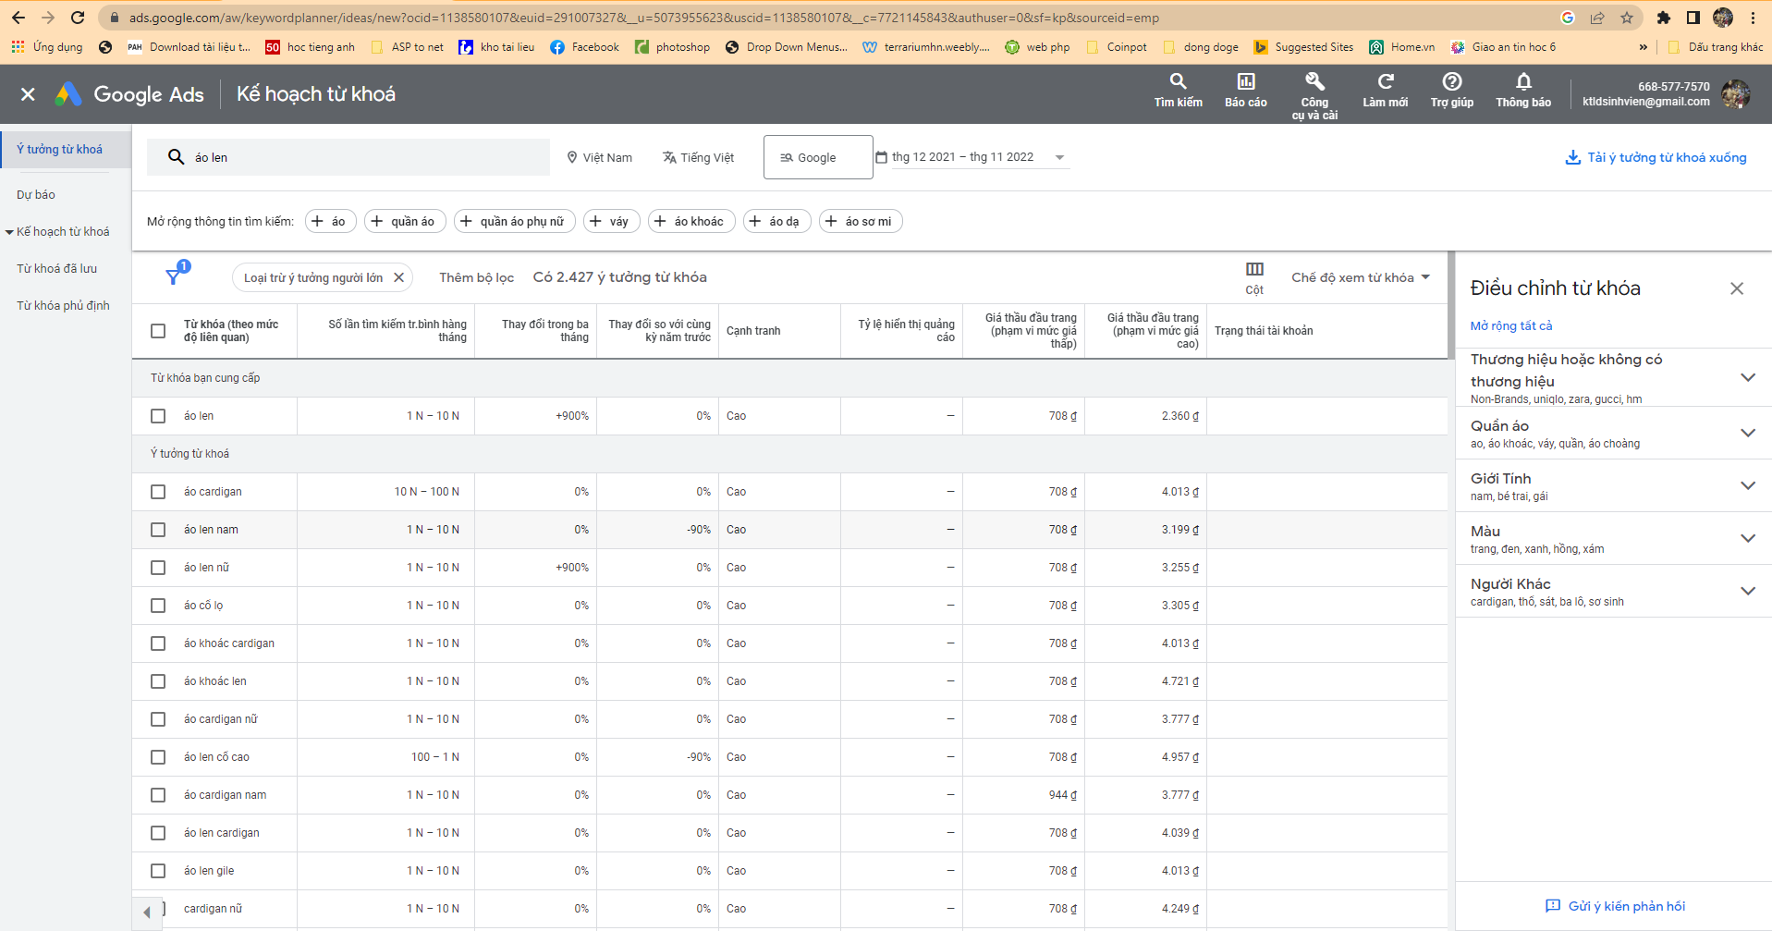Add áo khoác to search

pos(691,222)
